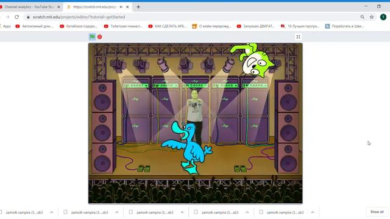The image size is (390, 219).
Task: Go forward in browser history
Action: (7, 17)
